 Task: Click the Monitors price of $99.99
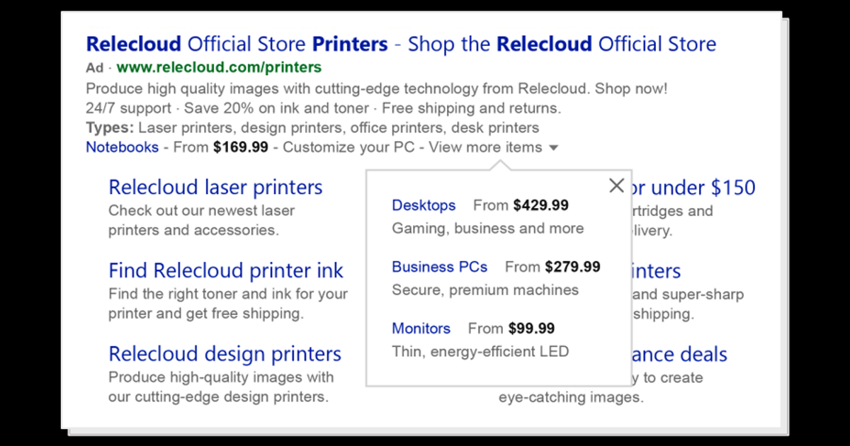[x=531, y=328]
